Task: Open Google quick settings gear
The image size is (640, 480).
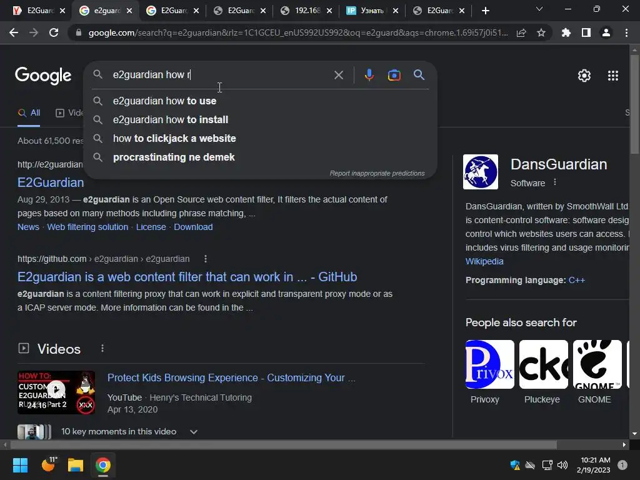Action: pyautogui.click(x=584, y=76)
